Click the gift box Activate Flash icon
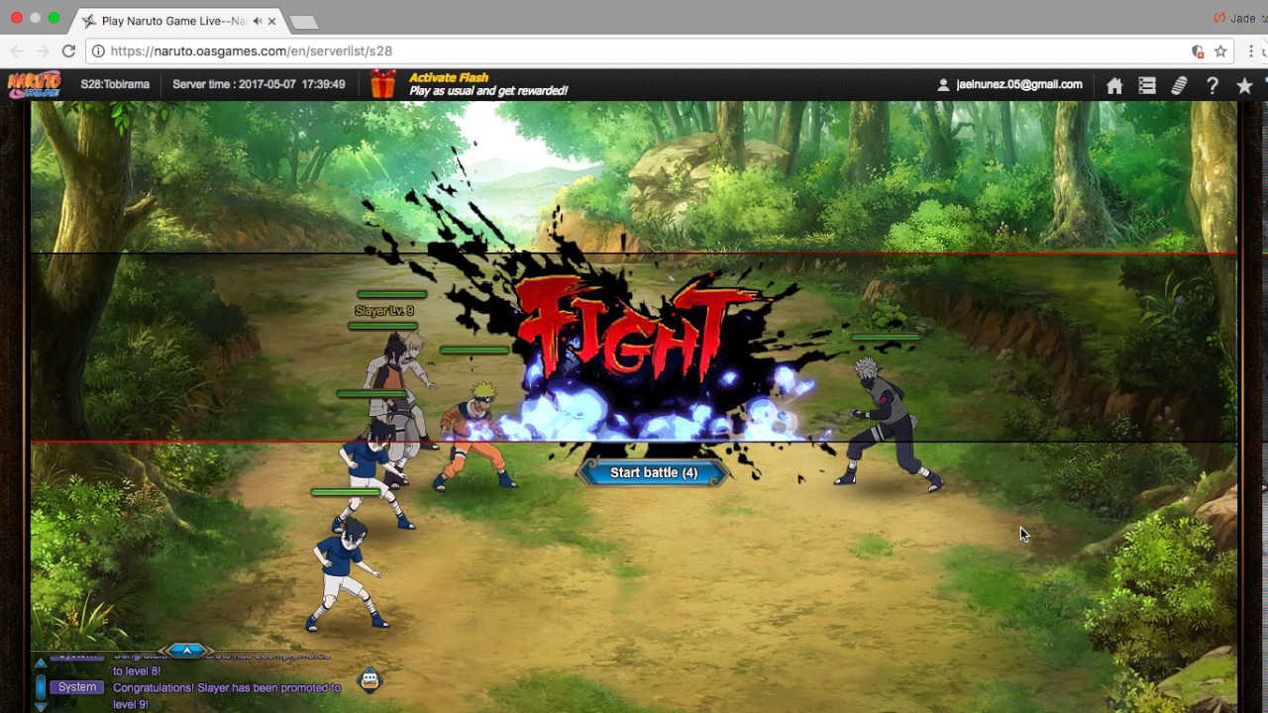 (x=383, y=84)
